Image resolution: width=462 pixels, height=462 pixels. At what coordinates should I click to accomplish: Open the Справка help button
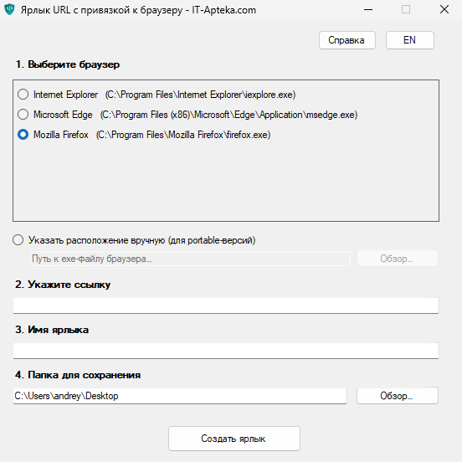coord(346,40)
